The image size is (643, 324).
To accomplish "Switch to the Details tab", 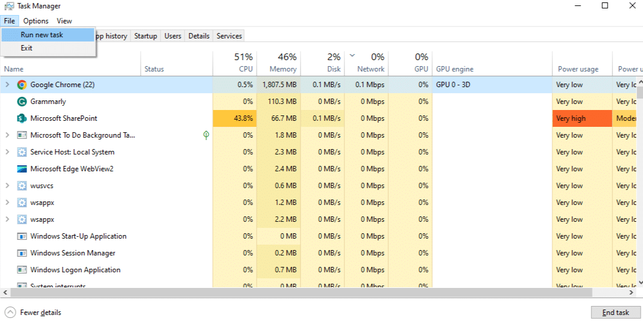I will coord(199,36).
